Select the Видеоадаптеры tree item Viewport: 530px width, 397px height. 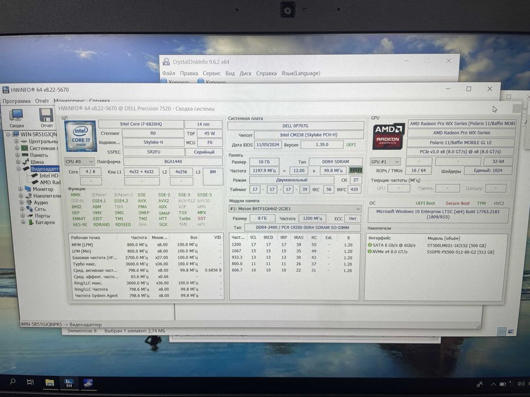[45, 168]
